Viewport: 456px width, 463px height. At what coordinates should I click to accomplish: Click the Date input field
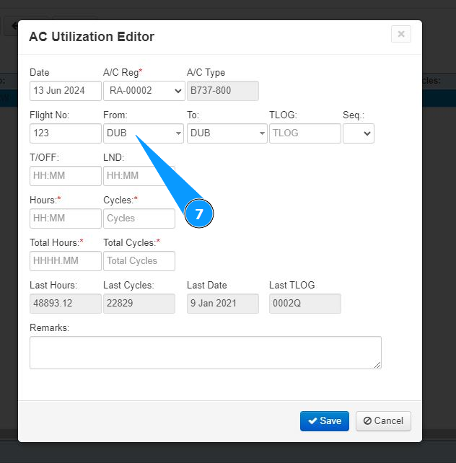pos(65,91)
